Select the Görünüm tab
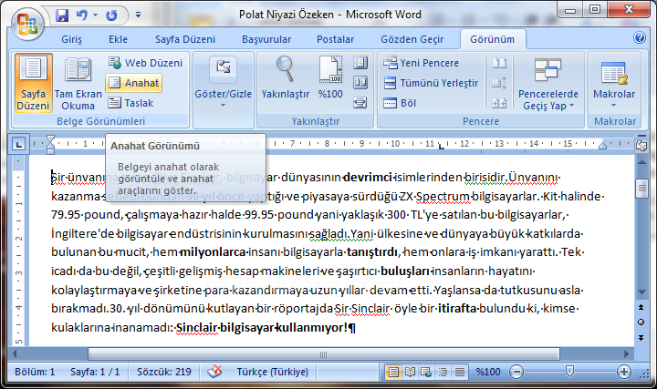 click(493, 39)
